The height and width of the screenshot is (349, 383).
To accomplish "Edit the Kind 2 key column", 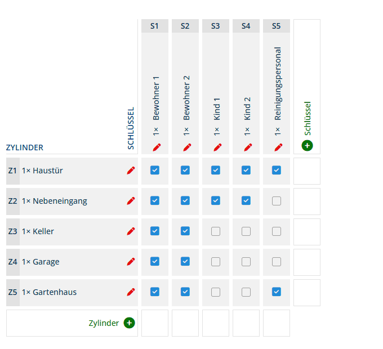I will coord(247,147).
